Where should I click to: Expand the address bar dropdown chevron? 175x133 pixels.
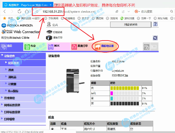click(129, 11)
